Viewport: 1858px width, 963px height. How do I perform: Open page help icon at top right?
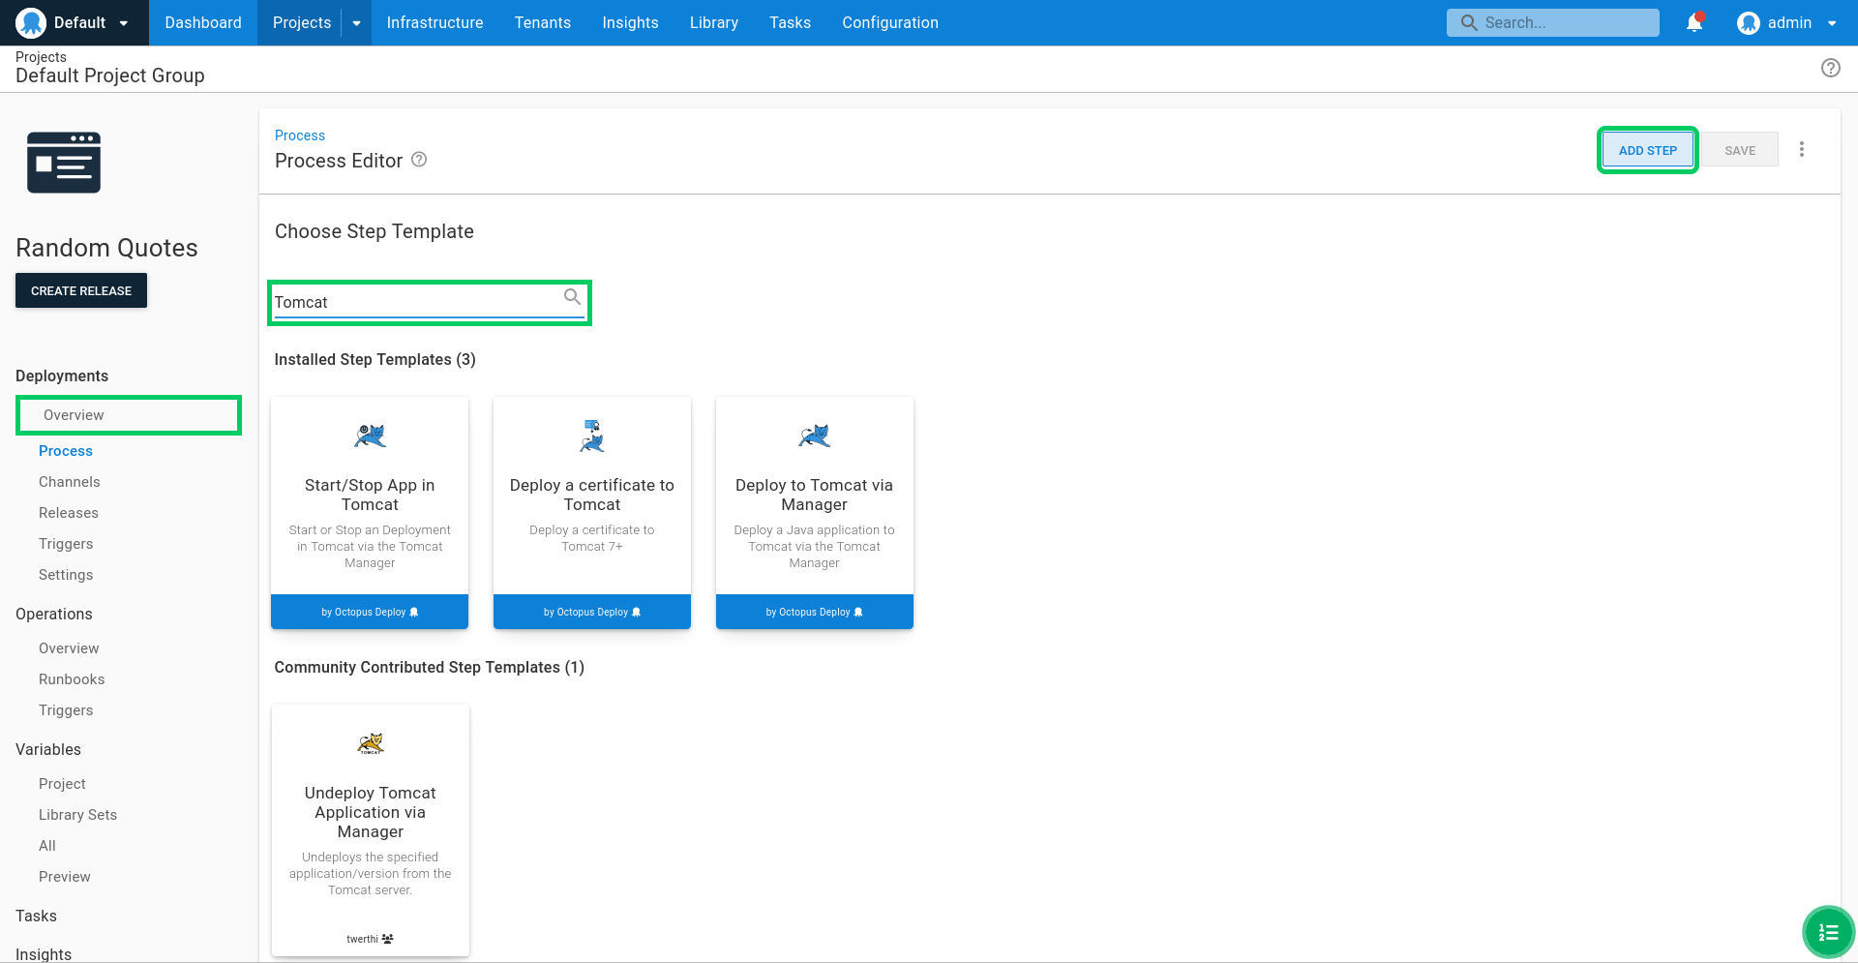[x=1830, y=68]
